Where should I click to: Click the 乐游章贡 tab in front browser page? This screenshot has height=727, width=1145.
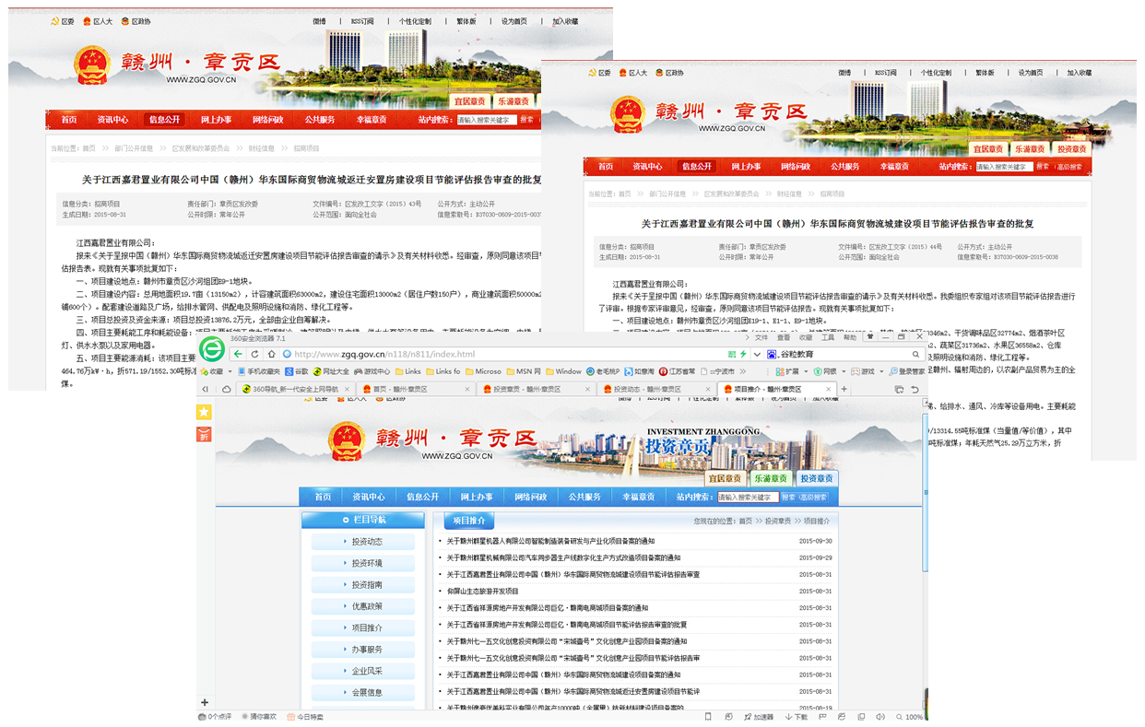[x=771, y=478]
